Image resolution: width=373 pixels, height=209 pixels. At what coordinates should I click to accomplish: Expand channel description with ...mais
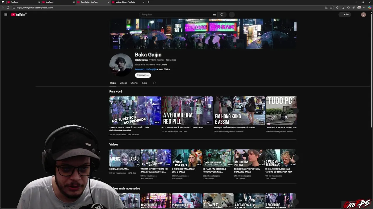coord(164,64)
